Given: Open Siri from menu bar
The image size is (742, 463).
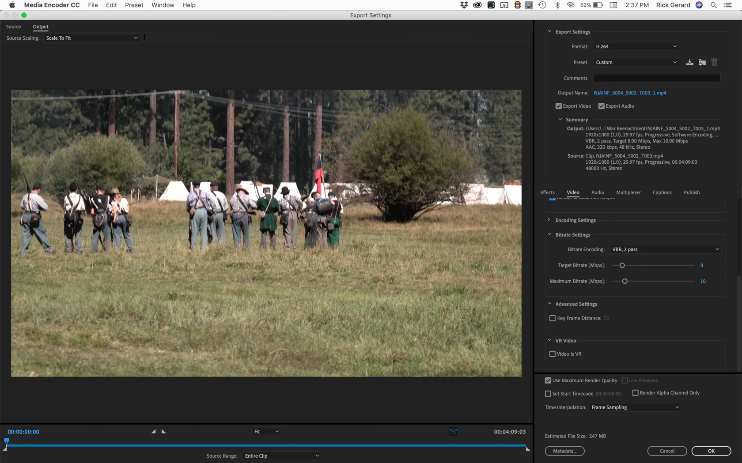Looking at the screenshot, I should (x=699, y=5).
